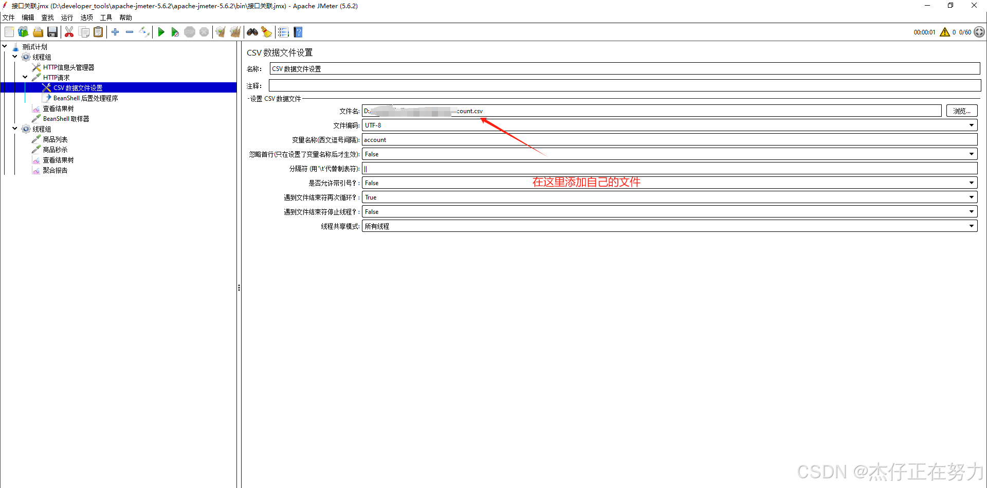
Task: Click the panel splitter dots handle
Action: 239,288
